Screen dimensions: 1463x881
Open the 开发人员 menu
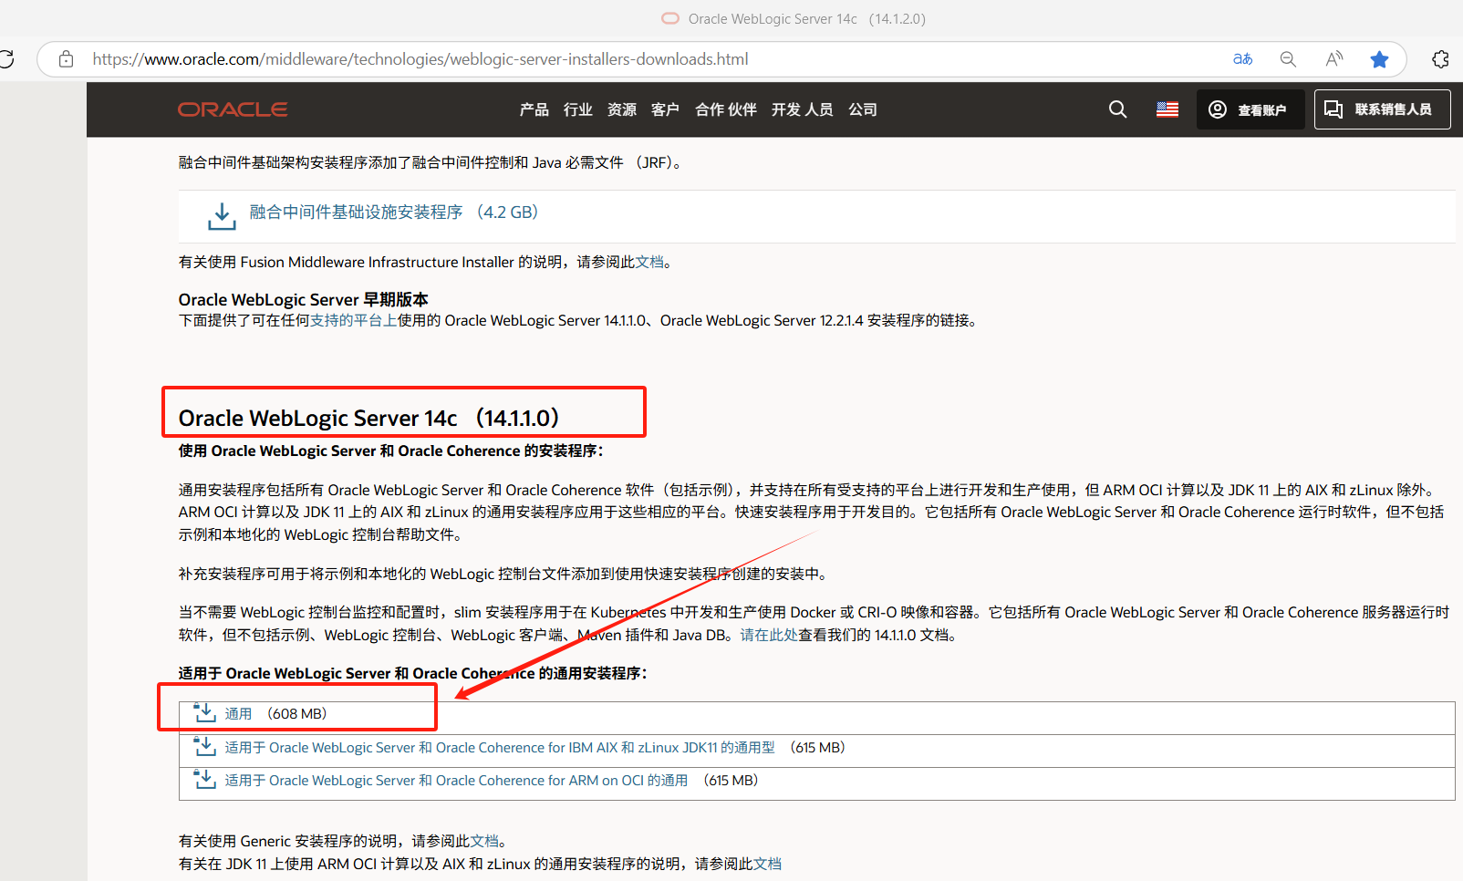pyautogui.click(x=803, y=109)
